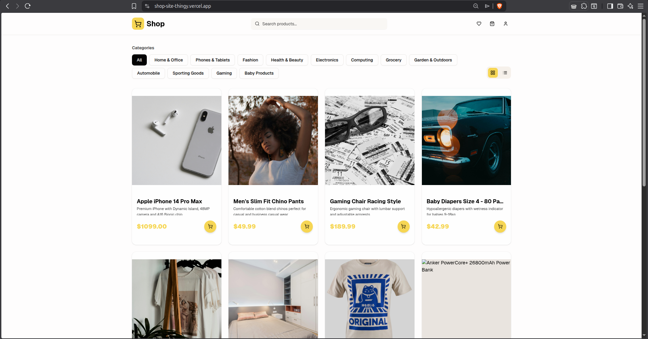This screenshot has height=339, width=648.
Task: Click the $1099.00 price text
Action: click(152, 227)
